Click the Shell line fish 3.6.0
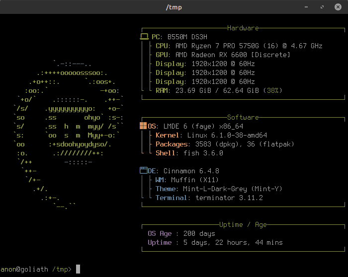This screenshot has width=348, height=277. coord(189,153)
